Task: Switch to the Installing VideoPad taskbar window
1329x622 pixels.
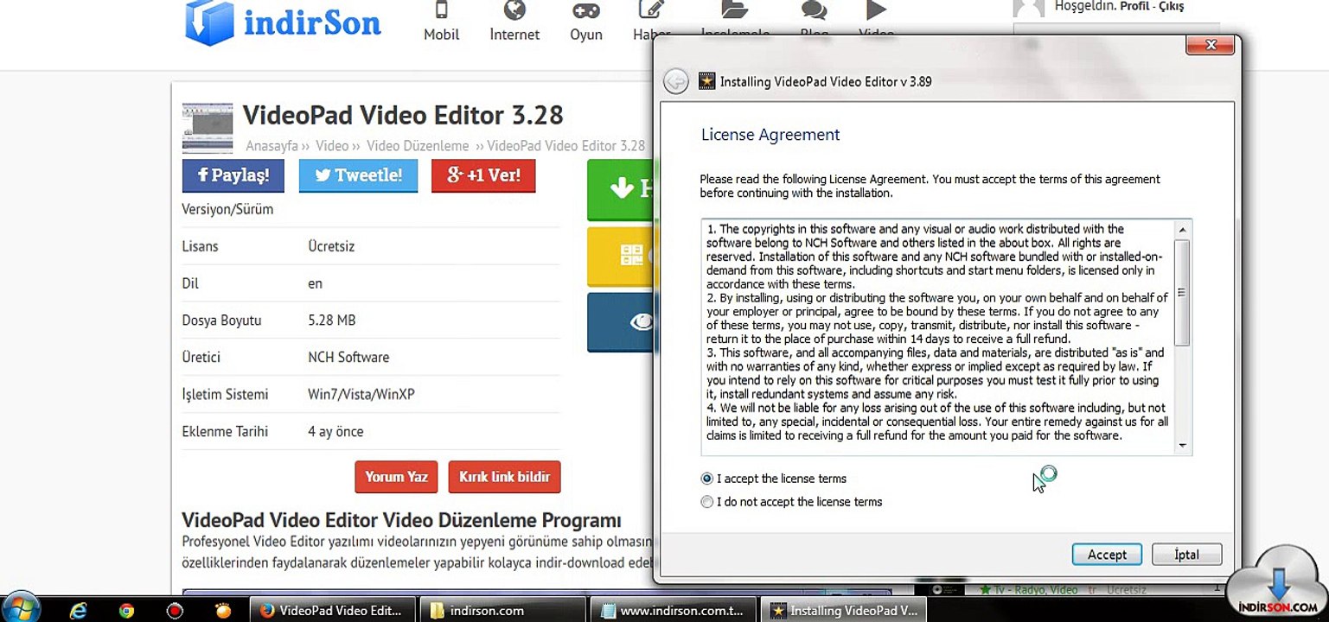Action: pyautogui.click(x=845, y=610)
